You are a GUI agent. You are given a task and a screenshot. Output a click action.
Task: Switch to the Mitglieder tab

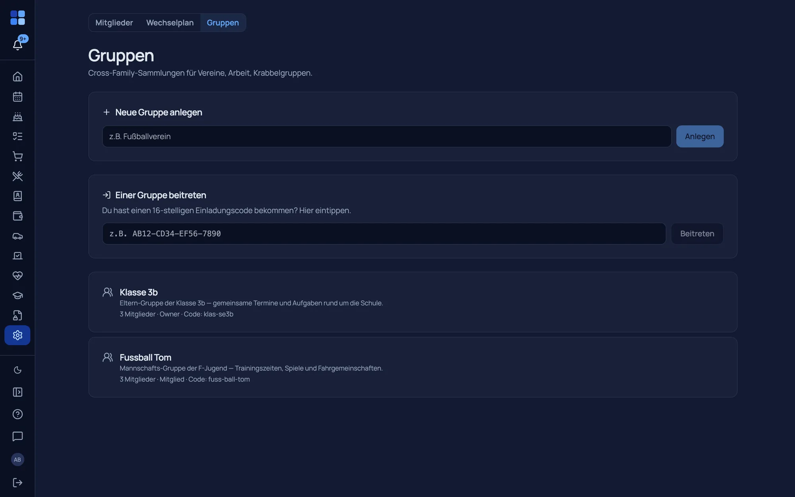coord(114,23)
